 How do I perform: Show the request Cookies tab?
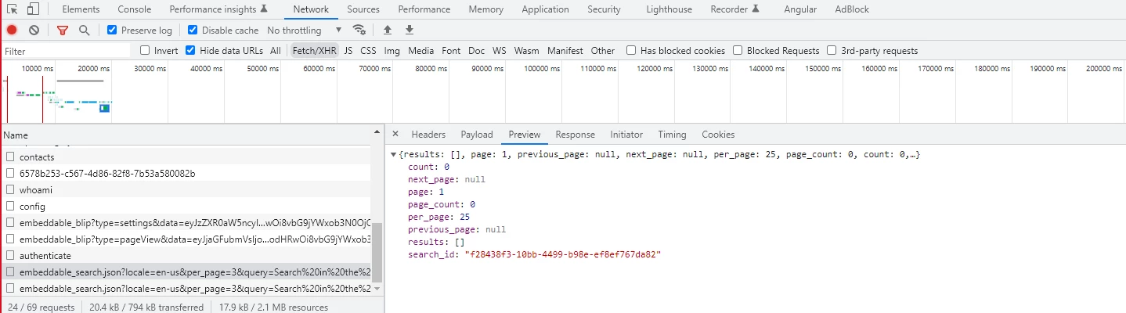click(x=718, y=135)
